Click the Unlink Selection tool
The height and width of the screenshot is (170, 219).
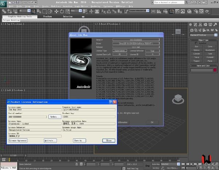coord(9,11)
